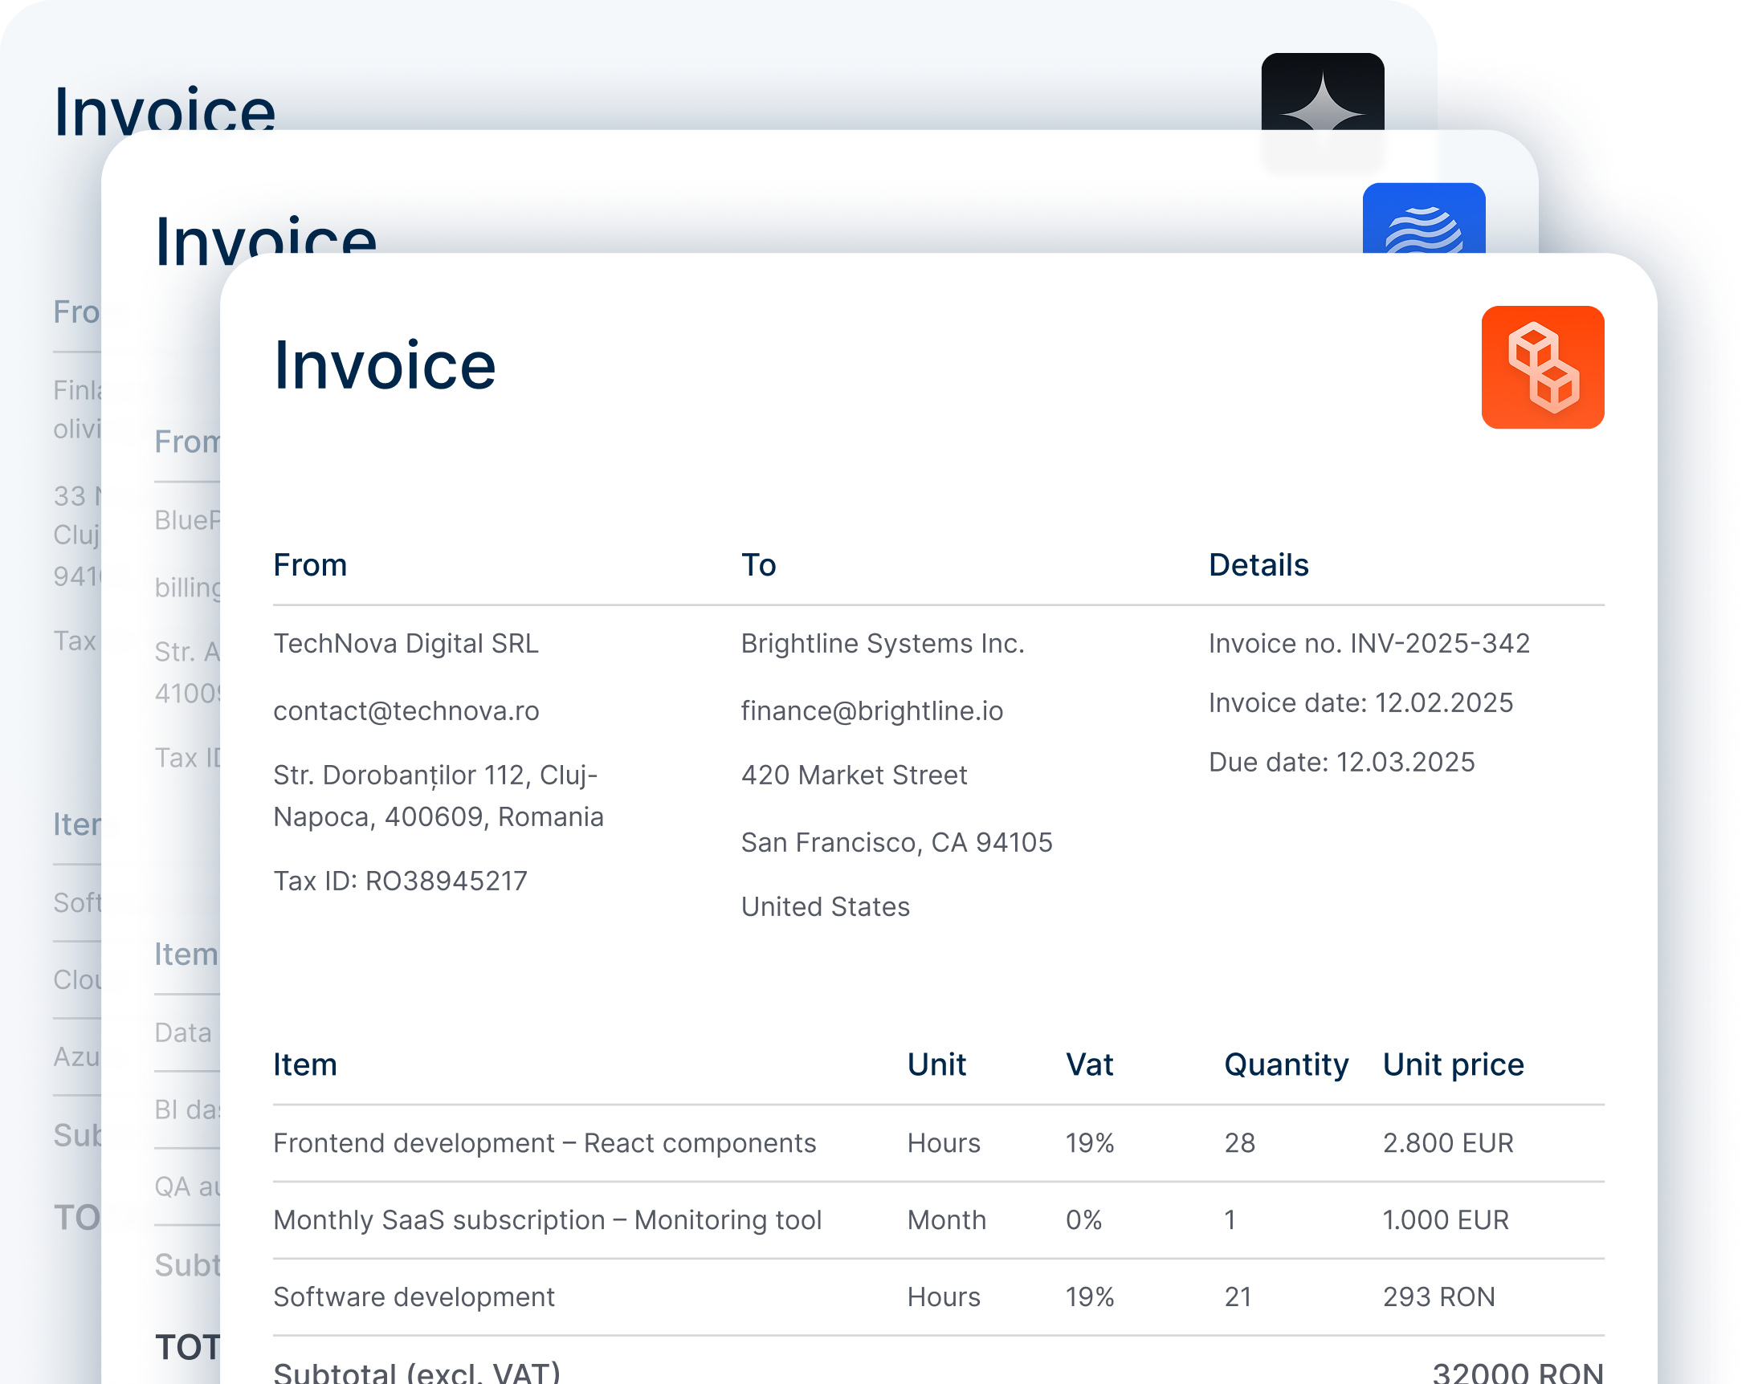Click finance@brightline.io email address

[x=871, y=710]
